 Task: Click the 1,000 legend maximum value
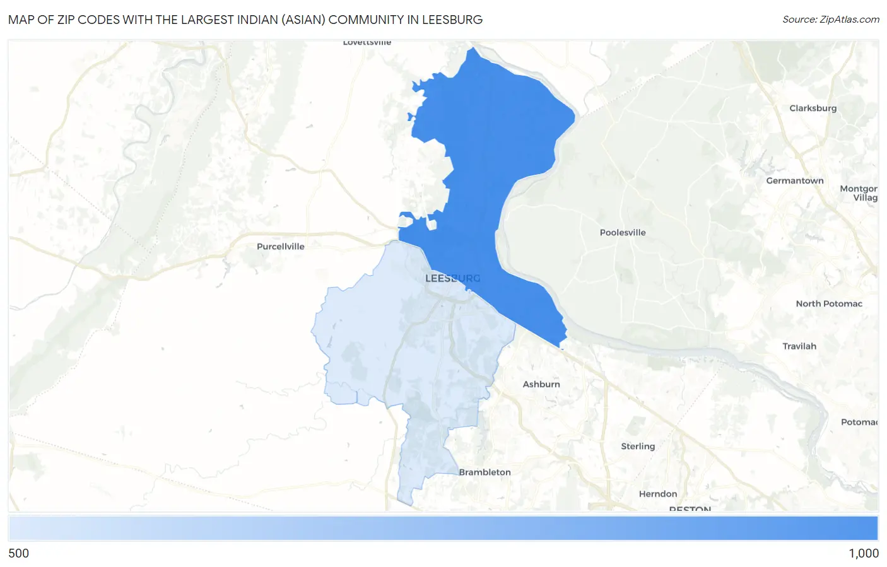click(864, 554)
